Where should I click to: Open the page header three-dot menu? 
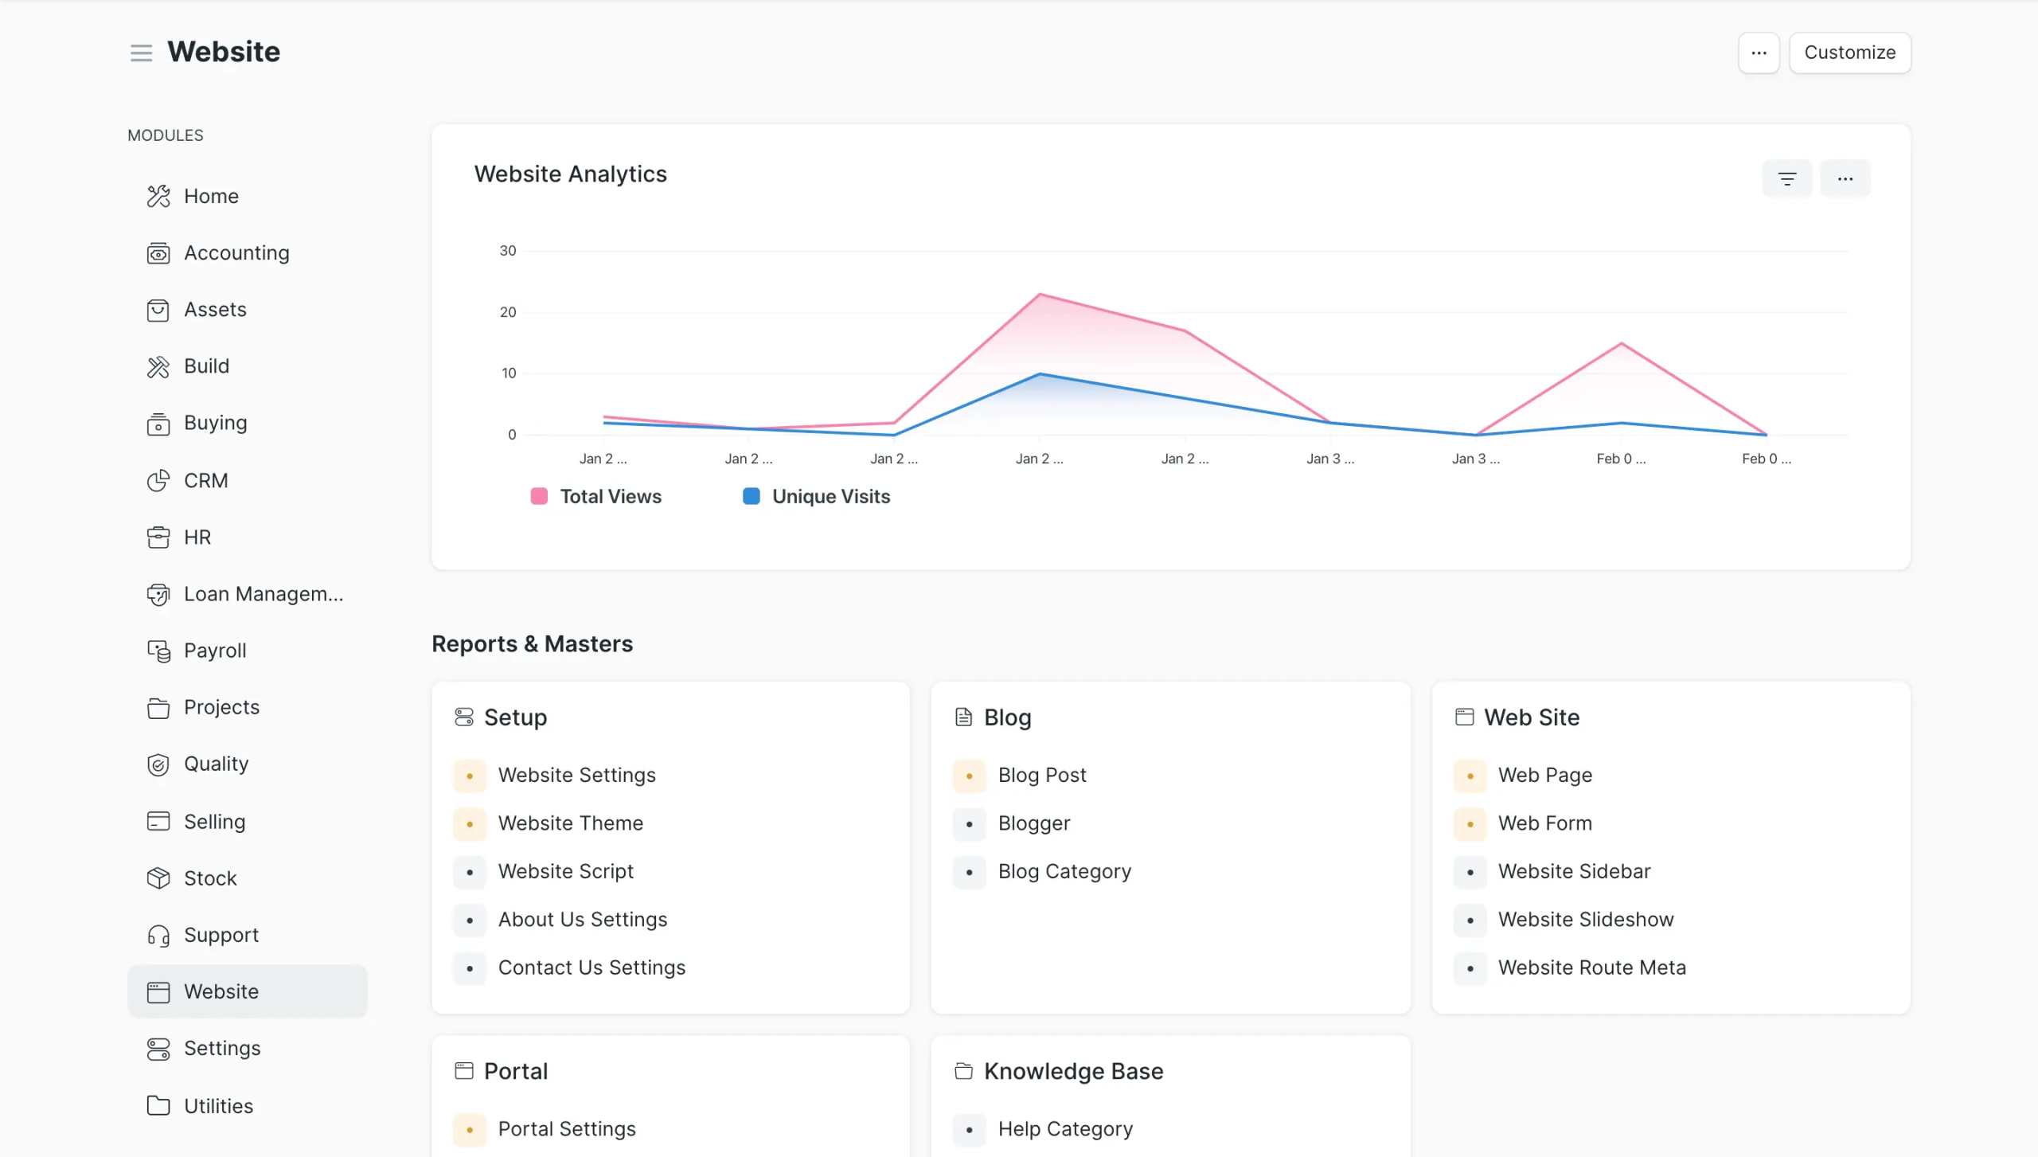tap(1759, 53)
